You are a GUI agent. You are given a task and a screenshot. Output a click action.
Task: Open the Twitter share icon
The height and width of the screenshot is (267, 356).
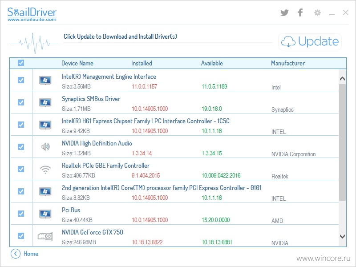click(x=284, y=13)
